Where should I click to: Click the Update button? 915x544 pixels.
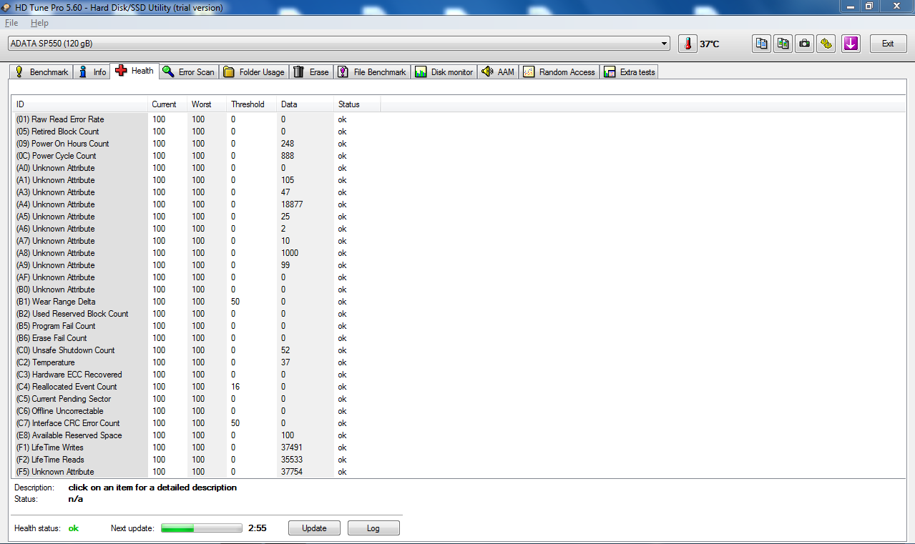(x=314, y=528)
